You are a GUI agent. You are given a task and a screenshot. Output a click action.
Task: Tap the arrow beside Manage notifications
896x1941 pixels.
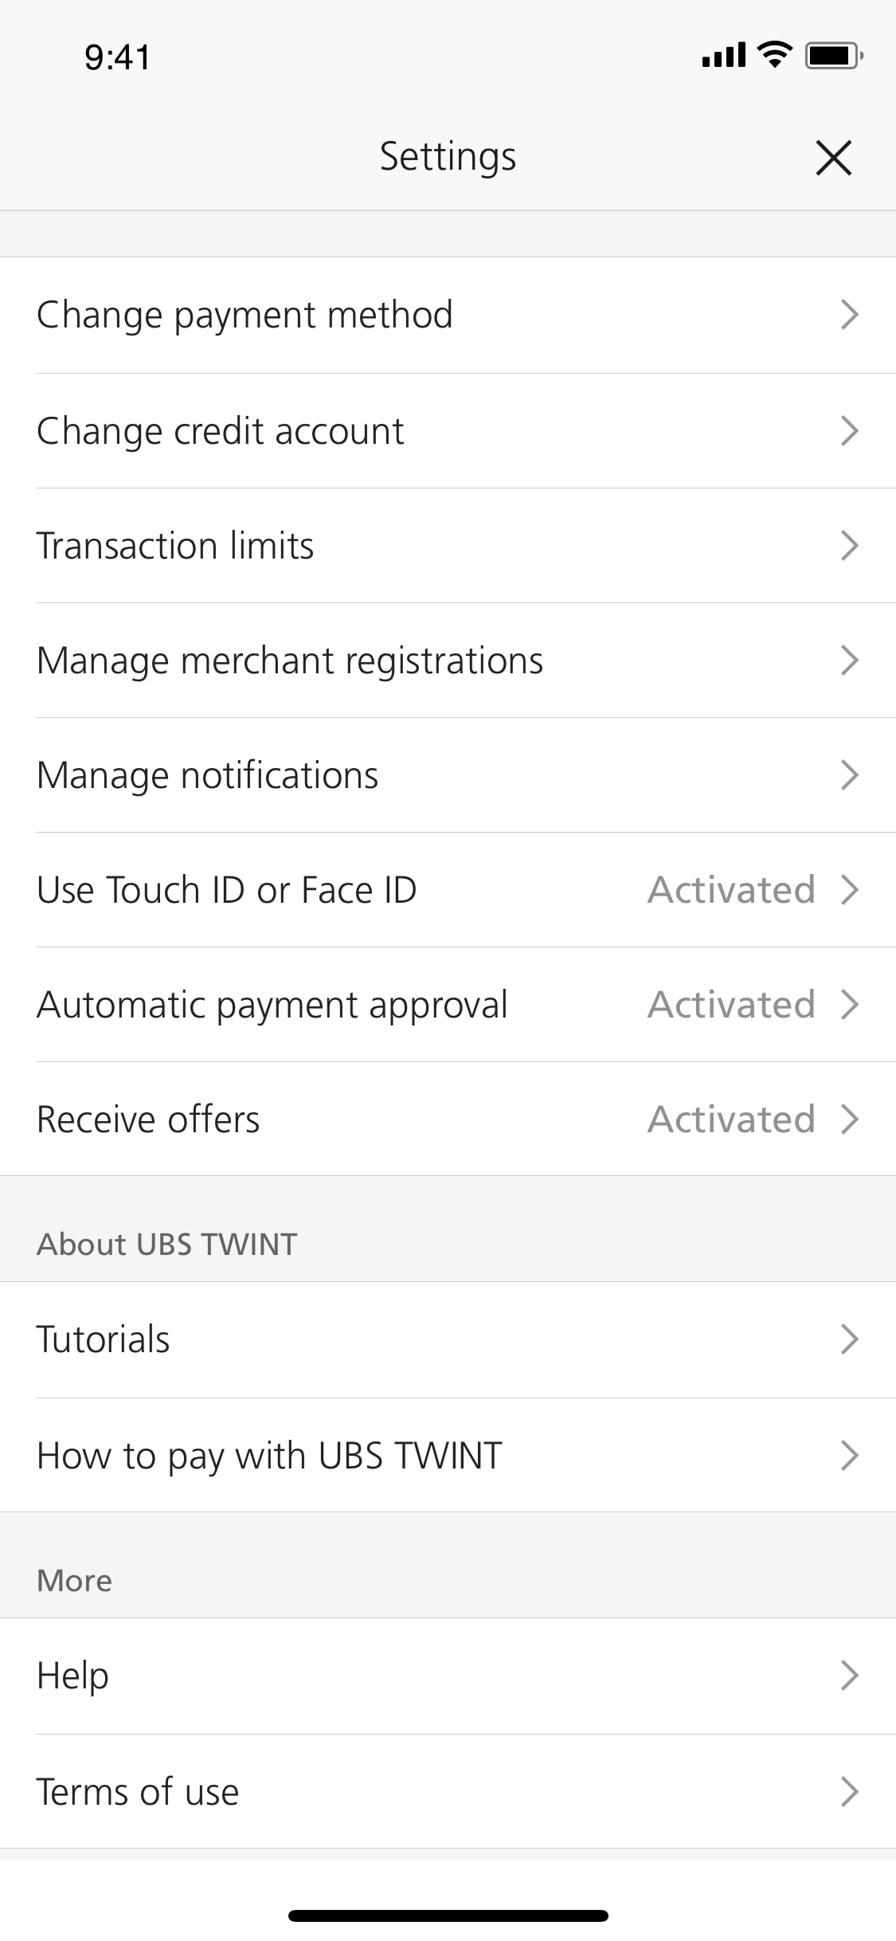tap(849, 775)
